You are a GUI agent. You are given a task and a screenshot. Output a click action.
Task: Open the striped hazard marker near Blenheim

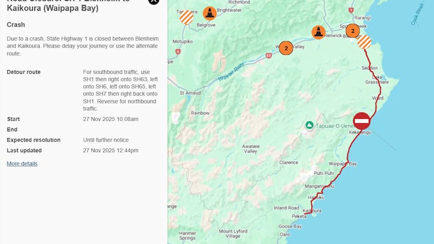[x=365, y=42]
